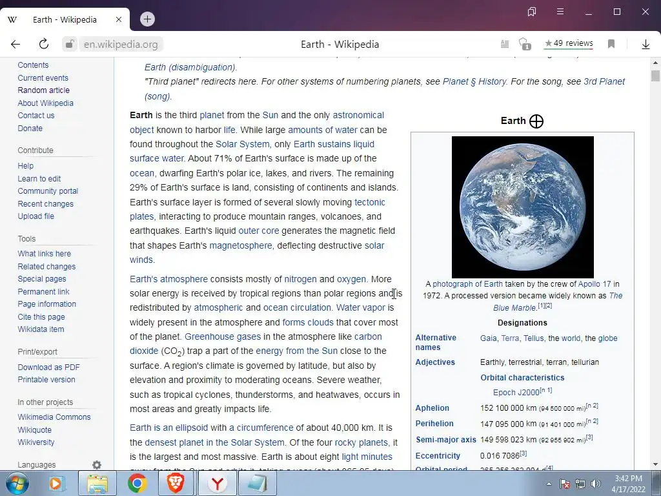Image resolution: width=661 pixels, height=496 pixels.
Task: Open Wikidata item link
Action: [41, 329]
